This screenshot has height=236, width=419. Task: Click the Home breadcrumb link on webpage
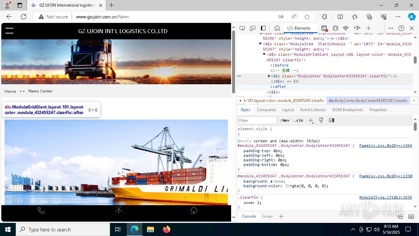click(10, 91)
